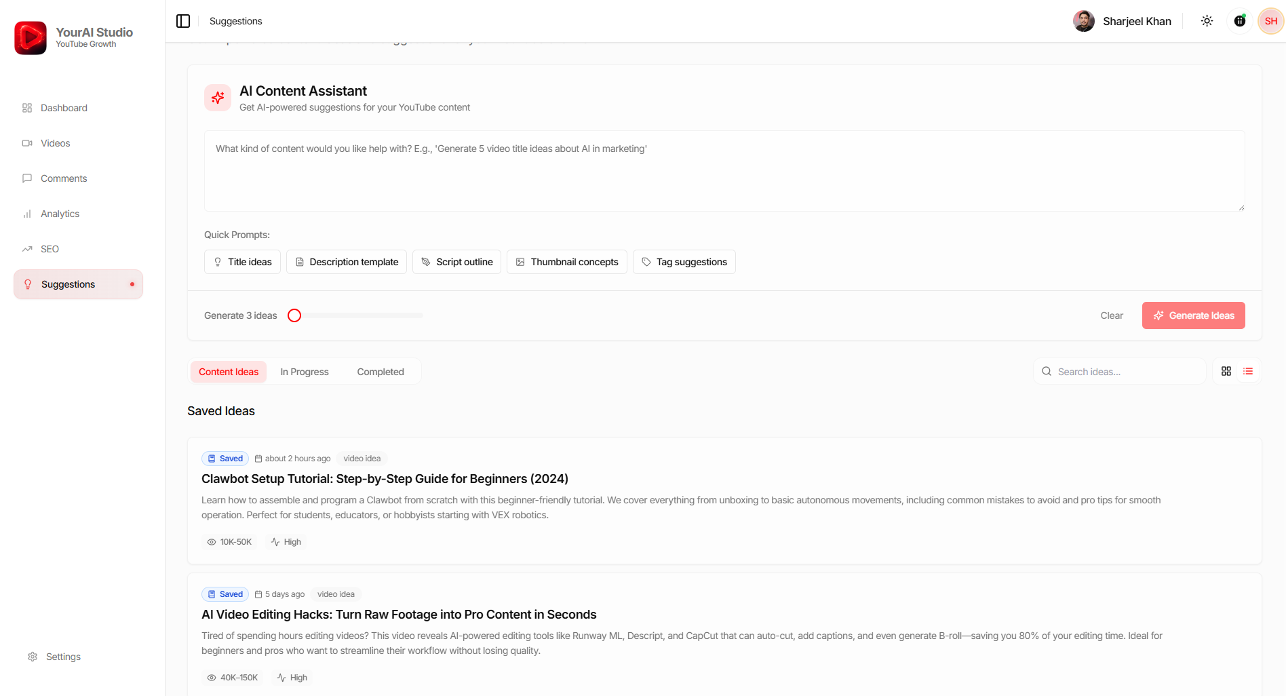Open the AI Video Editing Hacks idea title
1286x696 pixels.
(399, 615)
